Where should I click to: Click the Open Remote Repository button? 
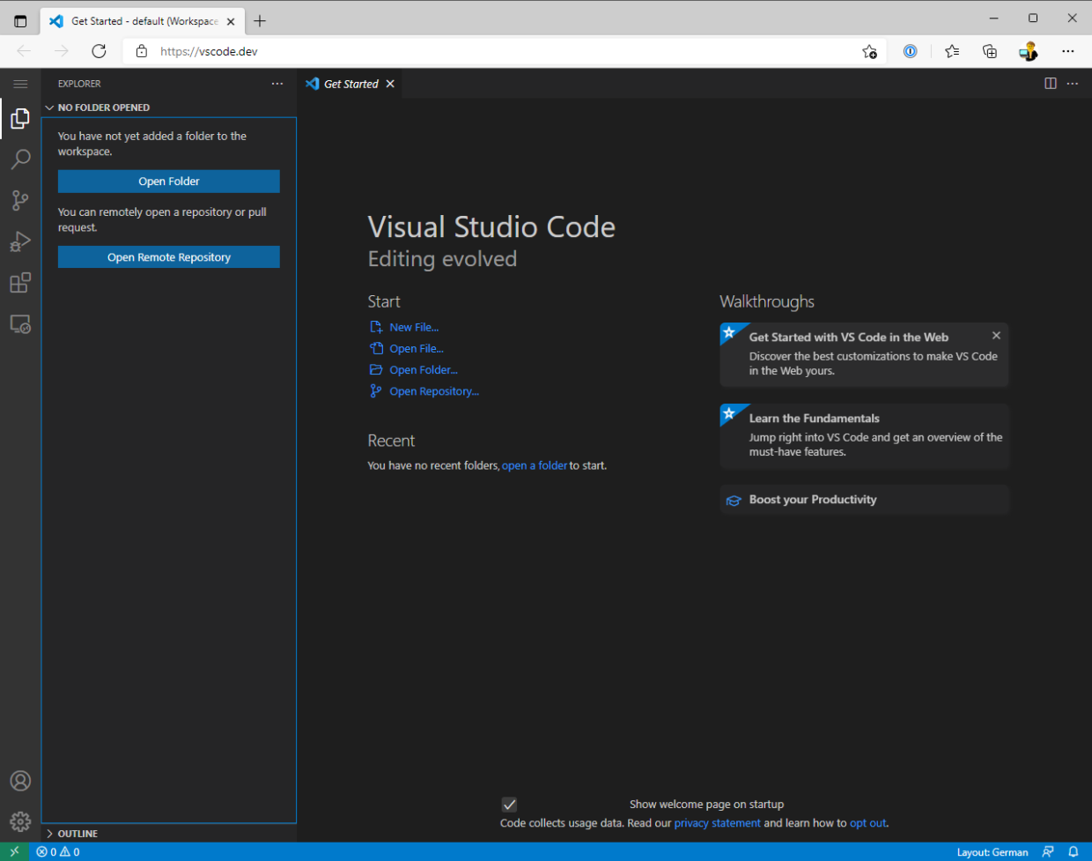click(x=168, y=256)
